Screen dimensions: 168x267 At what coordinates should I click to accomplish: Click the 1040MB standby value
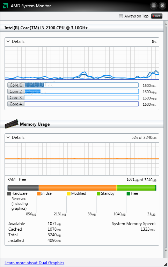point(119,214)
